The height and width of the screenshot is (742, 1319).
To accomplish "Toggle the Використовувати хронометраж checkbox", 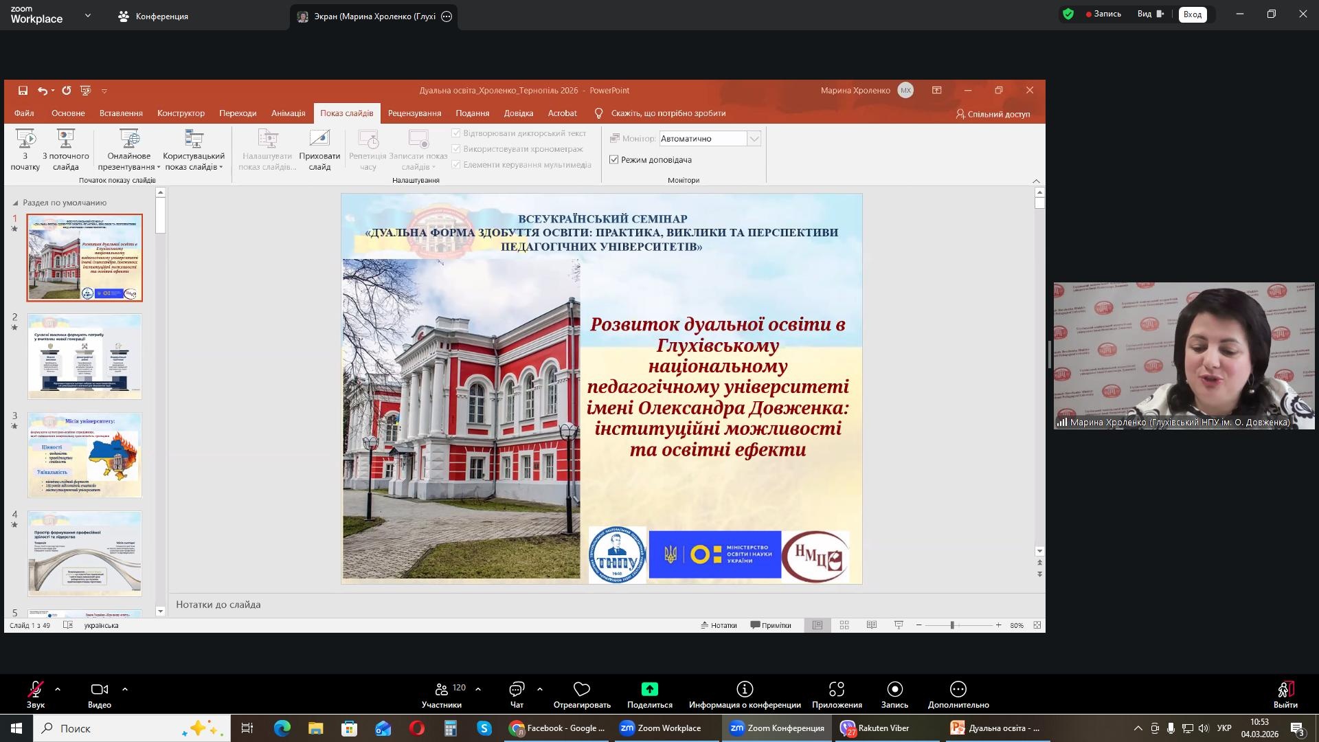I will click(456, 149).
